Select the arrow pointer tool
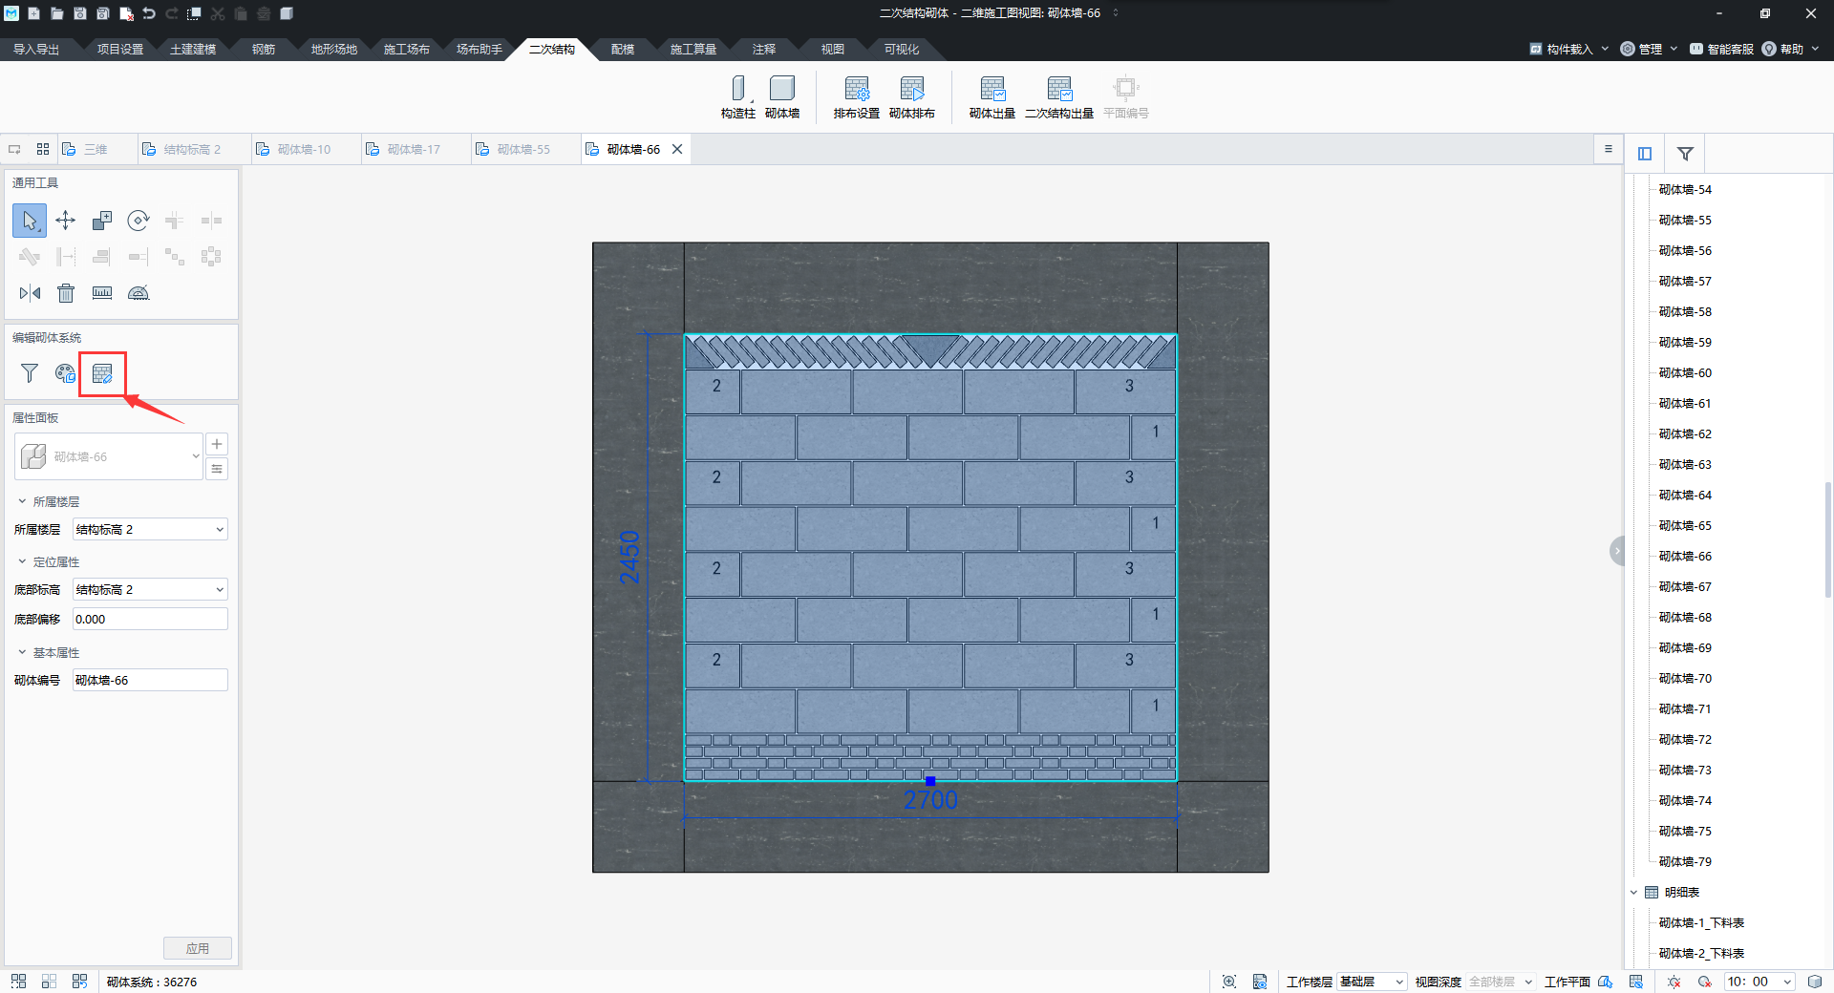 coord(30,221)
